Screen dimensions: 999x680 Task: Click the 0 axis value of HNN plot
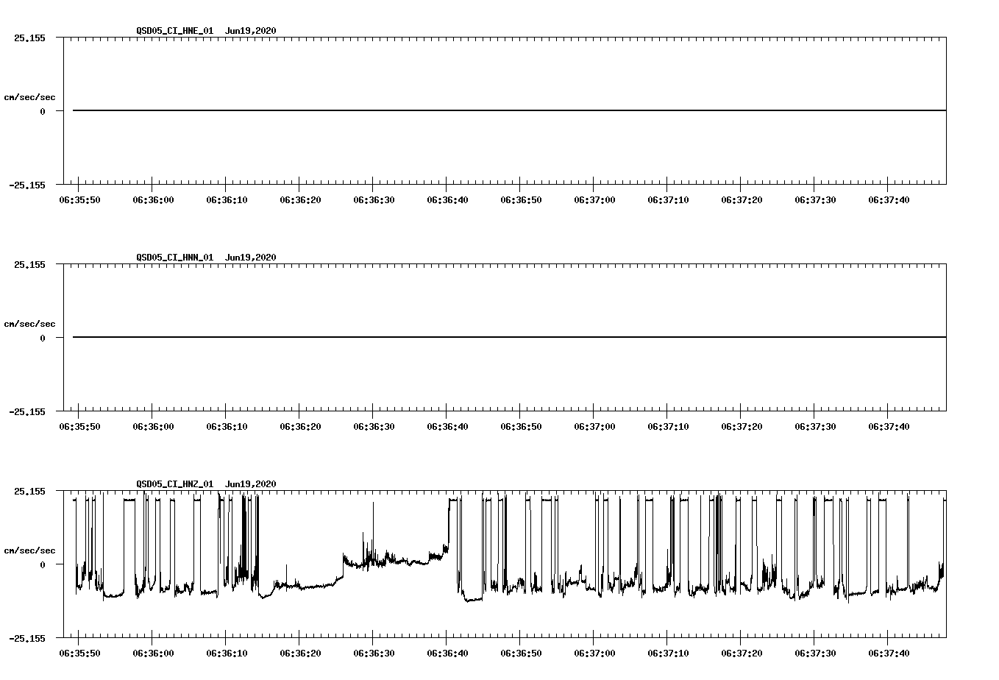pyautogui.click(x=43, y=339)
